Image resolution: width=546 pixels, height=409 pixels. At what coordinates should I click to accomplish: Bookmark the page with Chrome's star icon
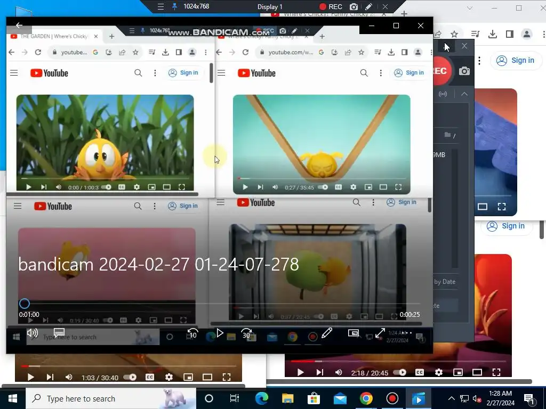point(454,34)
